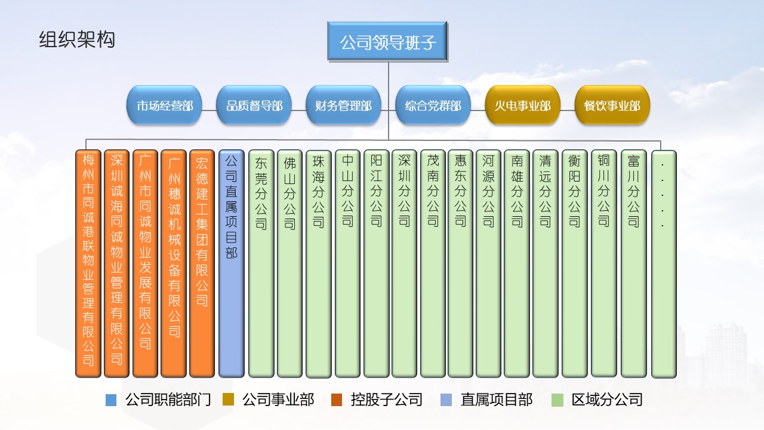This screenshot has height=430, width=764.
Task: Click the orange 控股子公司 legend swatch
Action: [x=336, y=400]
